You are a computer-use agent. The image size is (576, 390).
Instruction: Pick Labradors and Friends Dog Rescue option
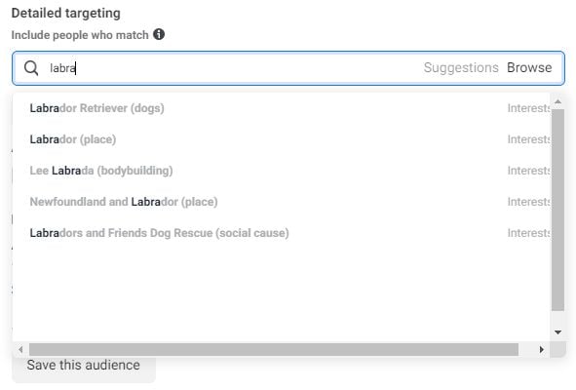point(281,233)
